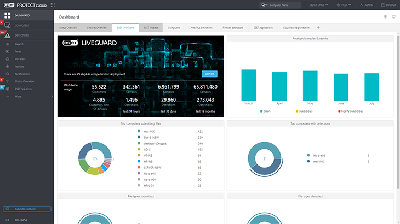This screenshot has height=224, width=400.
Task: Click the Help question mark icon
Action: 338,5
